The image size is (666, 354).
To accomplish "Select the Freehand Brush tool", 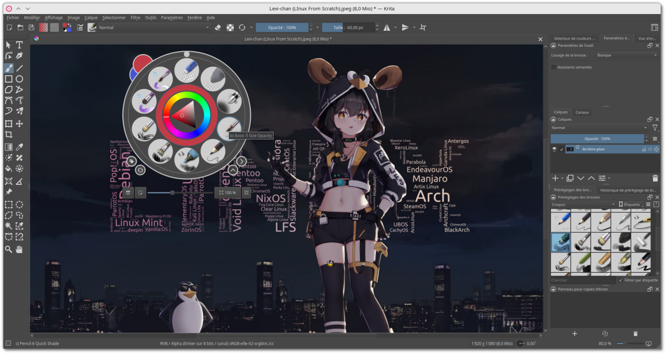I will point(8,68).
